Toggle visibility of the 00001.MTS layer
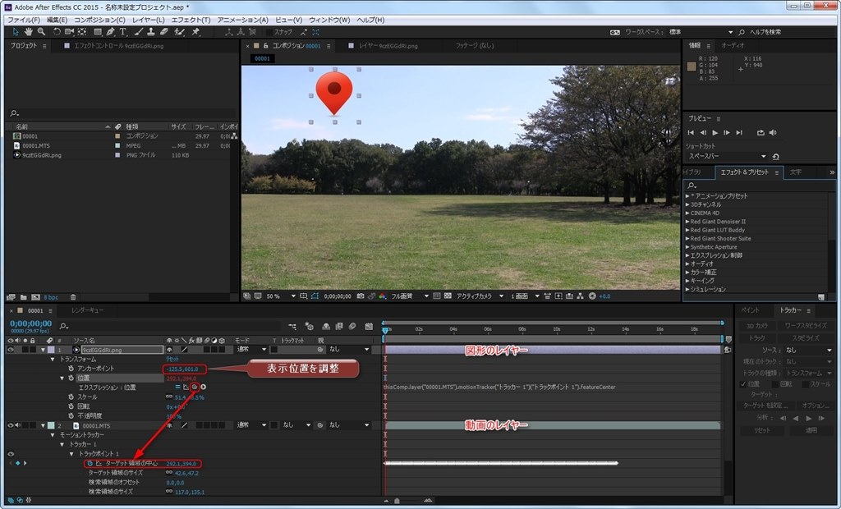841x509 pixels. pyautogui.click(x=11, y=425)
